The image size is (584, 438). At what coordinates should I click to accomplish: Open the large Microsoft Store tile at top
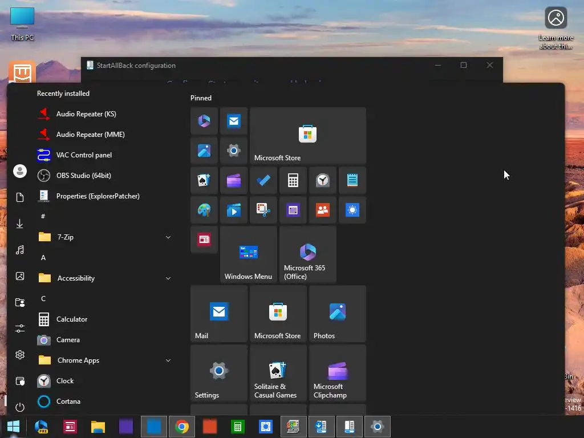point(308,136)
